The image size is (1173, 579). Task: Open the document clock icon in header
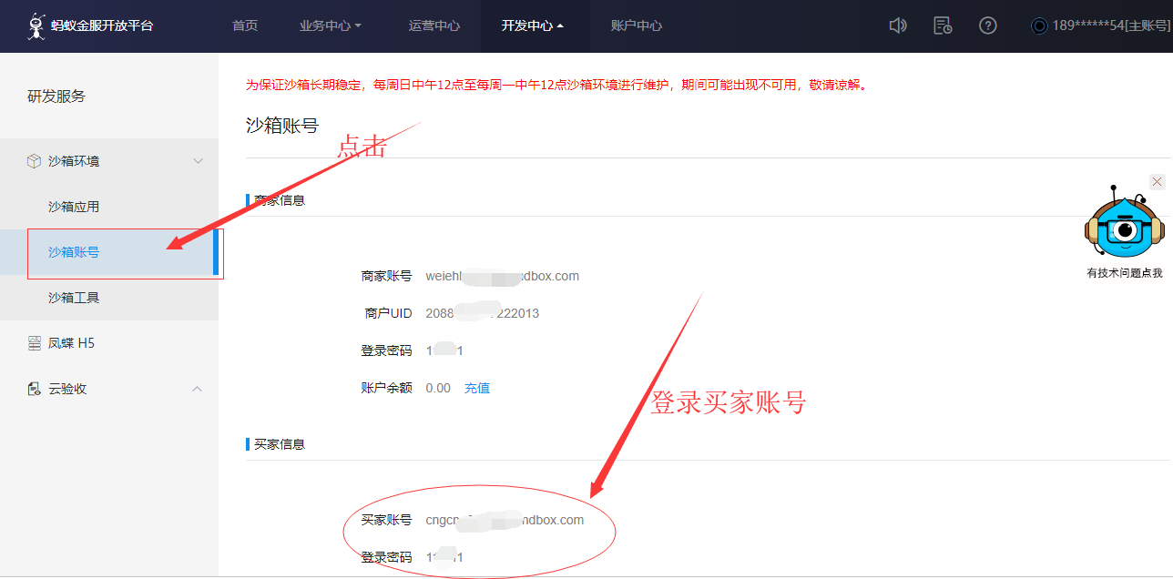(x=943, y=25)
